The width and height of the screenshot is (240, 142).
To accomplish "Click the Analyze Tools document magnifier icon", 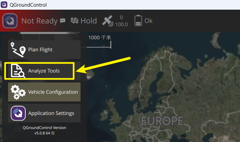I will [x=18, y=71].
